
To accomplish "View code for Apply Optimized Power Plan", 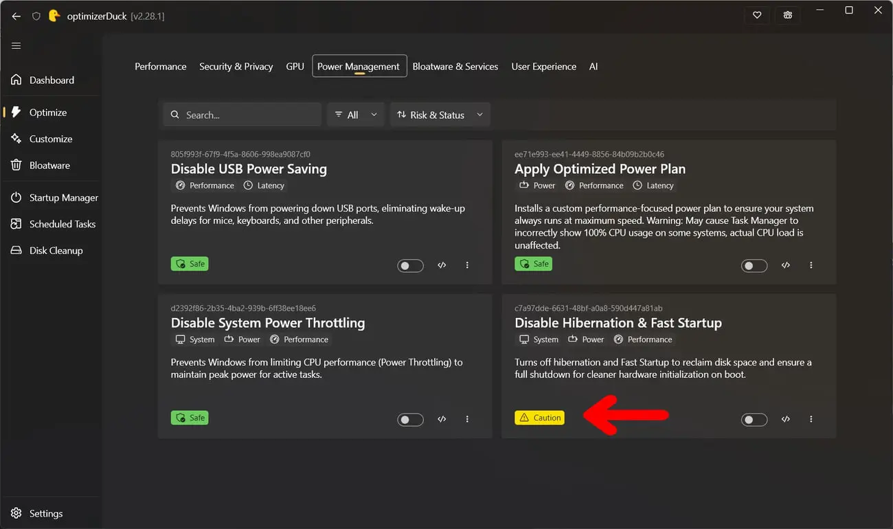I will click(x=786, y=265).
